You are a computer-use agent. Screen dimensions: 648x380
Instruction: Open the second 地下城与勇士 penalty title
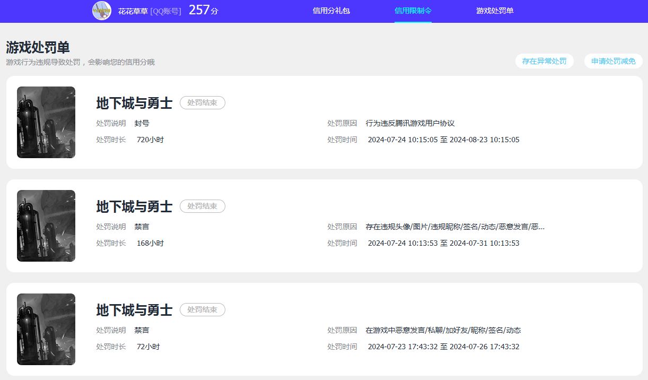click(x=133, y=206)
